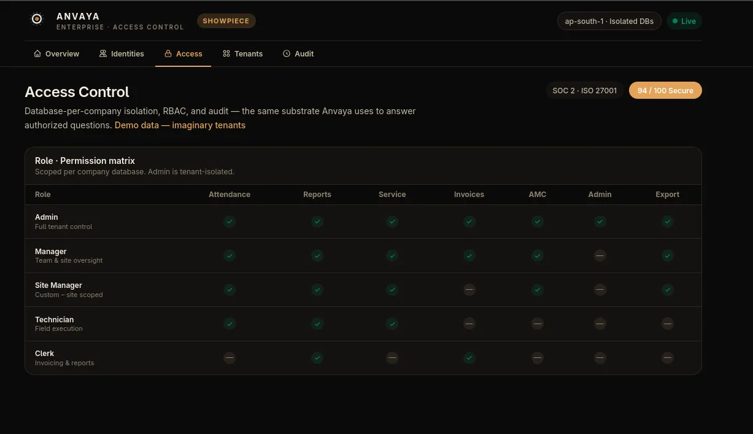Screen dimensions: 753x434
Task: Click Site Manager's Reports check icon
Action: [x=317, y=290]
